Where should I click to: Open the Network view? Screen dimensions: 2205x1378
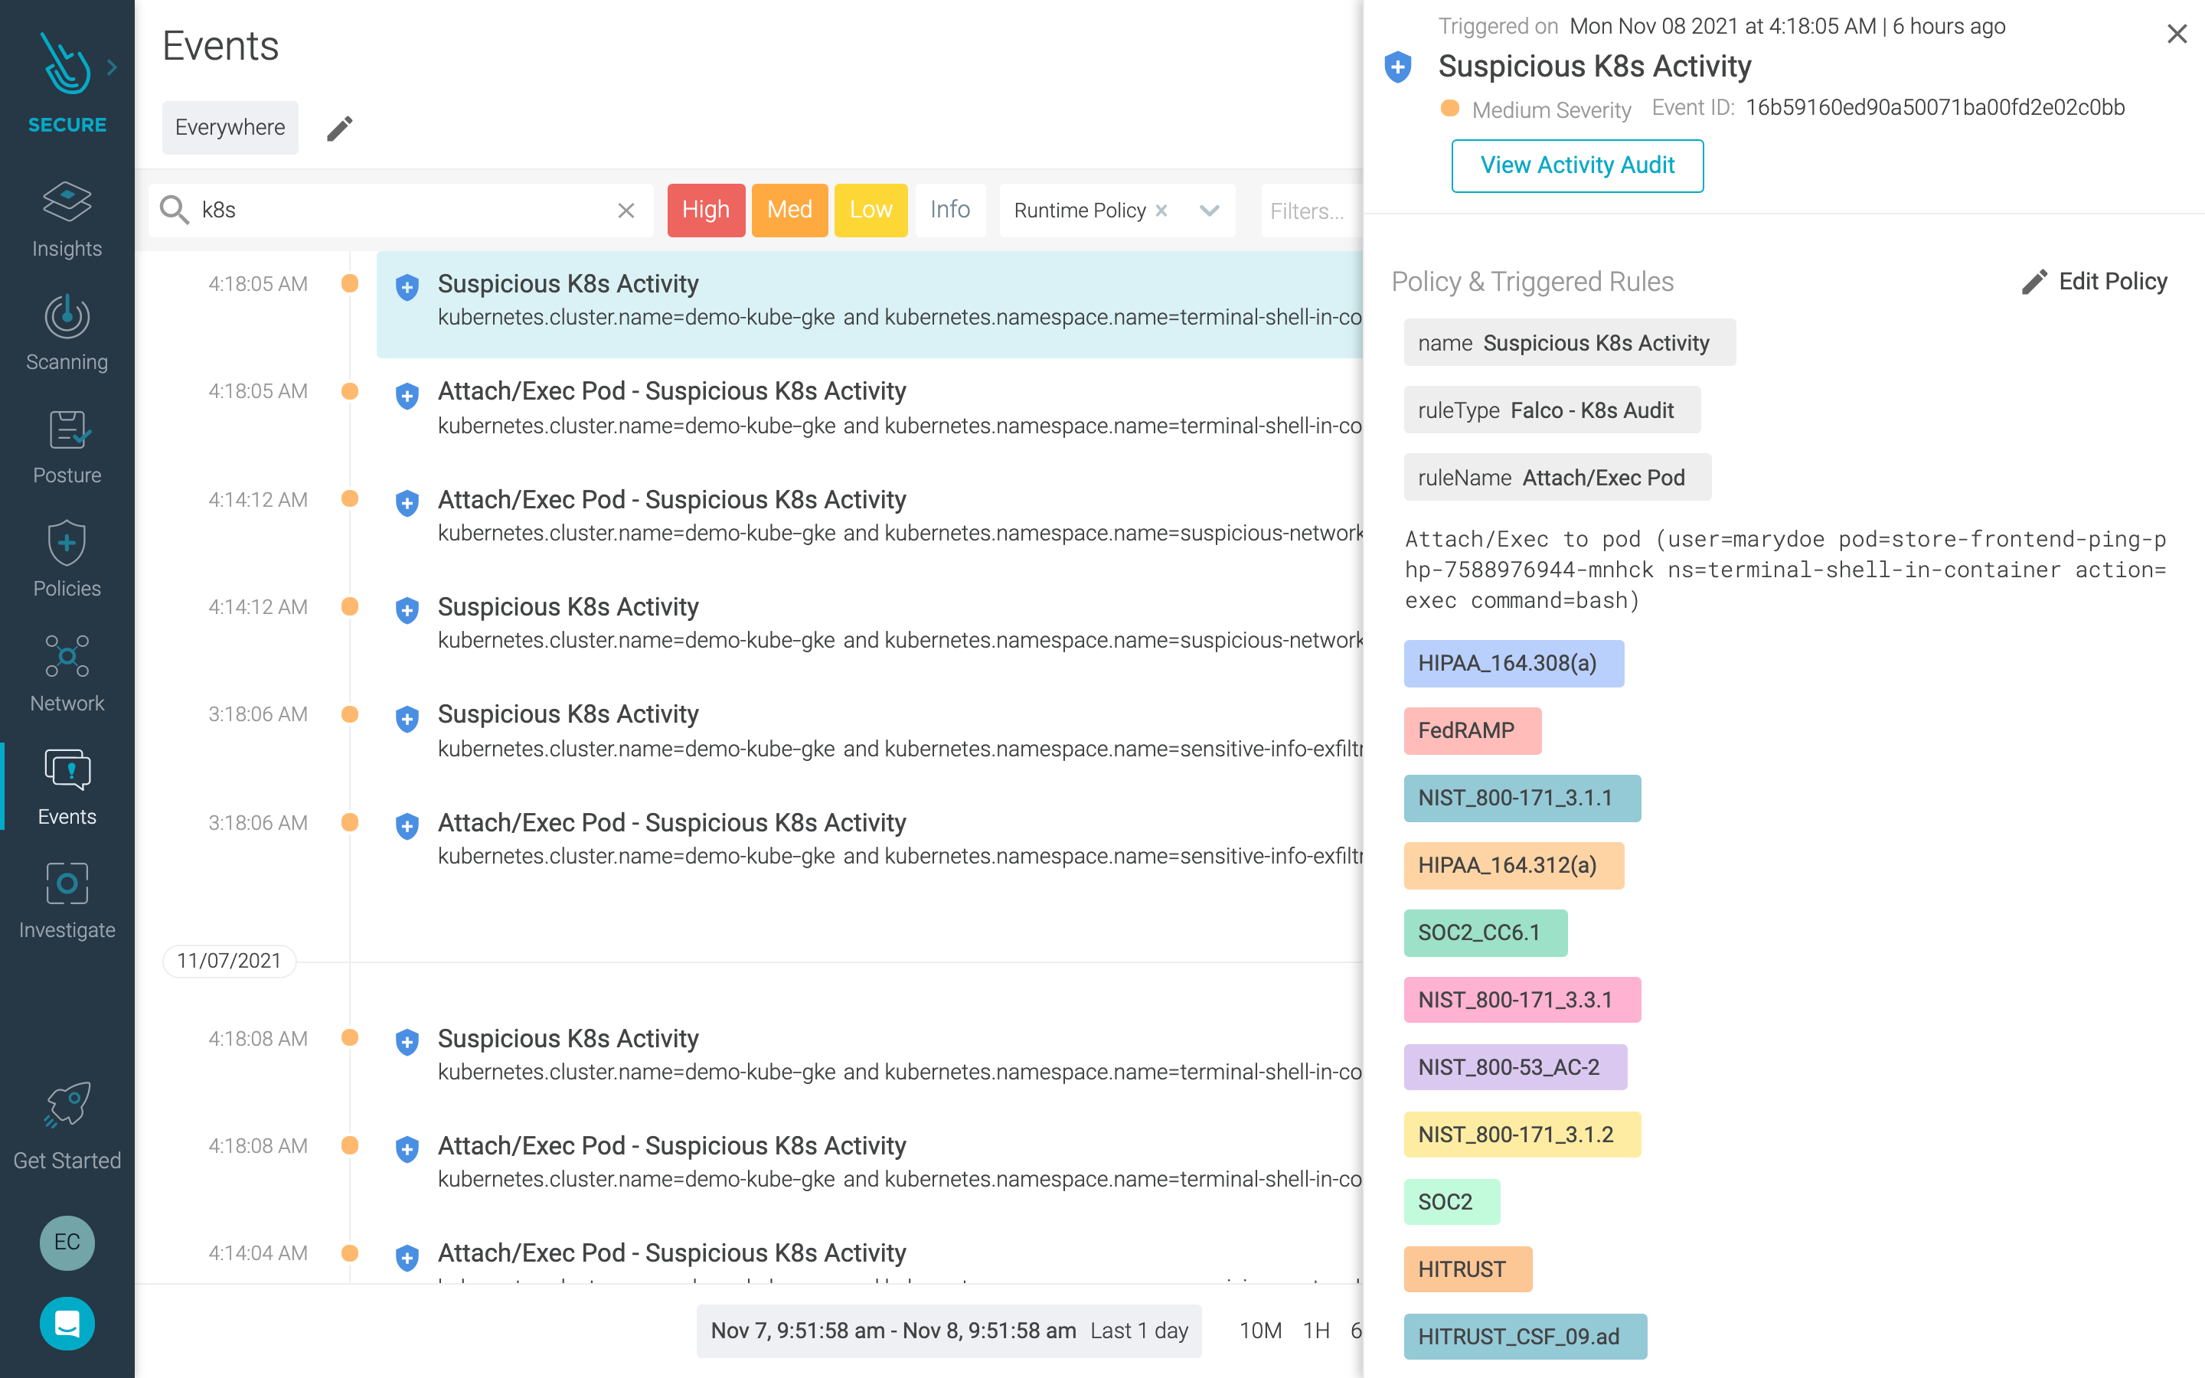click(67, 673)
